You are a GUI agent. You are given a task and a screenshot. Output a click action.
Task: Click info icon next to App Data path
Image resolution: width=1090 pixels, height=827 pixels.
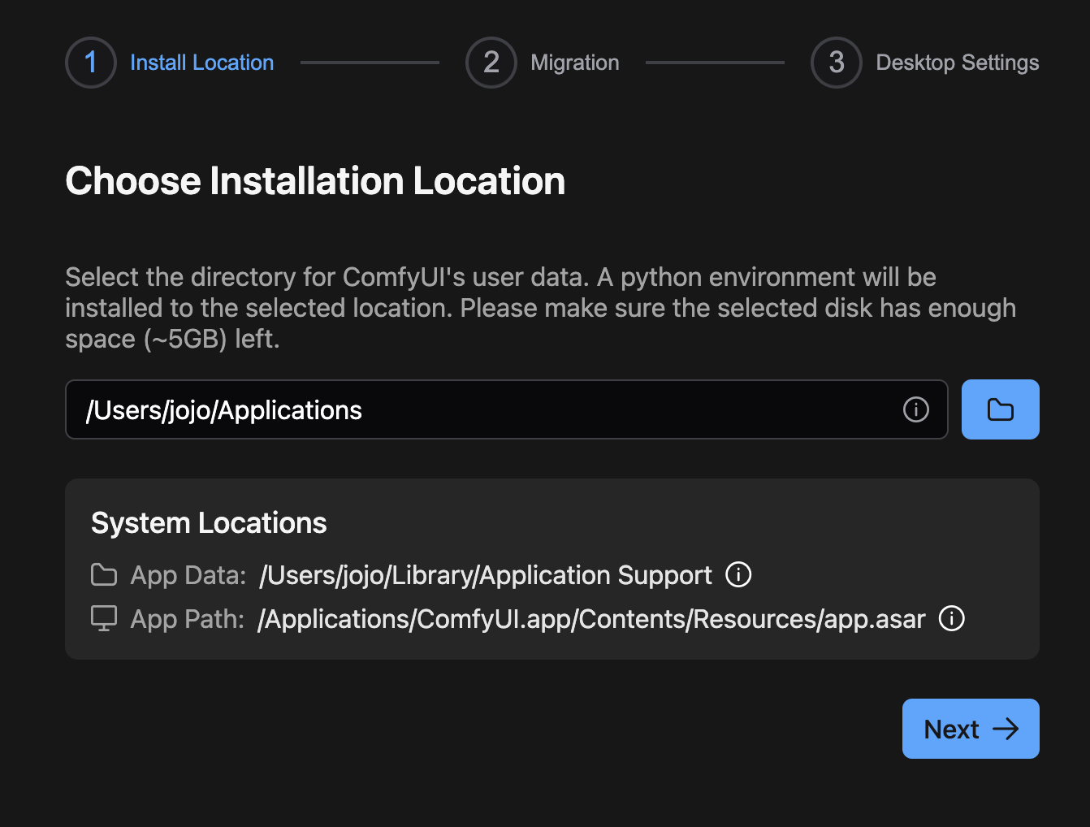coord(738,574)
